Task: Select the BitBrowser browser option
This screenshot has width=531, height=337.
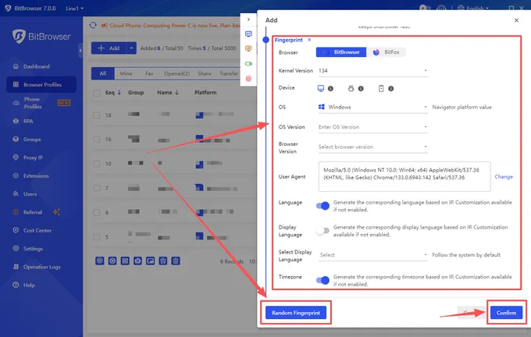Action: (341, 52)
